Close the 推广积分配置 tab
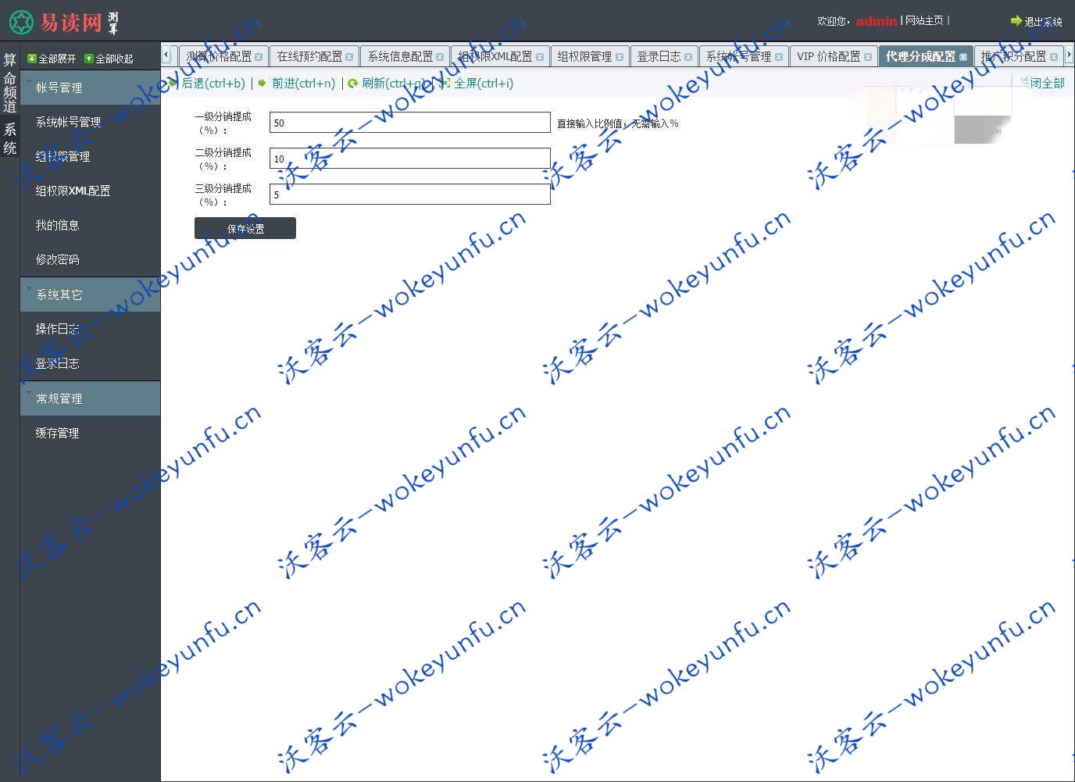 (1054, 57)
